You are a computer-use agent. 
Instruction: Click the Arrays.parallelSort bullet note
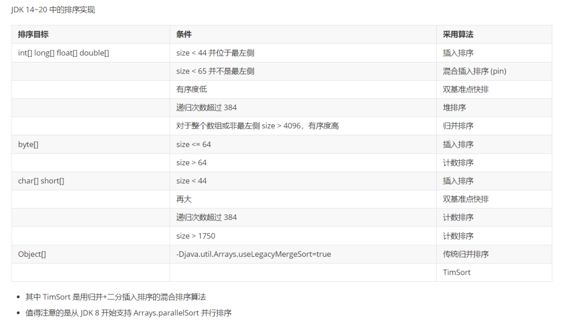[128, 313]
